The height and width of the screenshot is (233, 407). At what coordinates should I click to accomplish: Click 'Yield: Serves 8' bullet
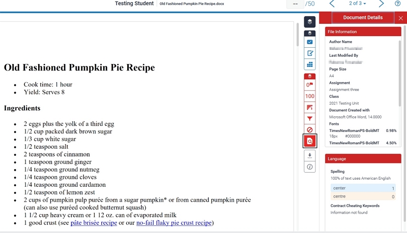pyautogui.click(x=44, y=92)
